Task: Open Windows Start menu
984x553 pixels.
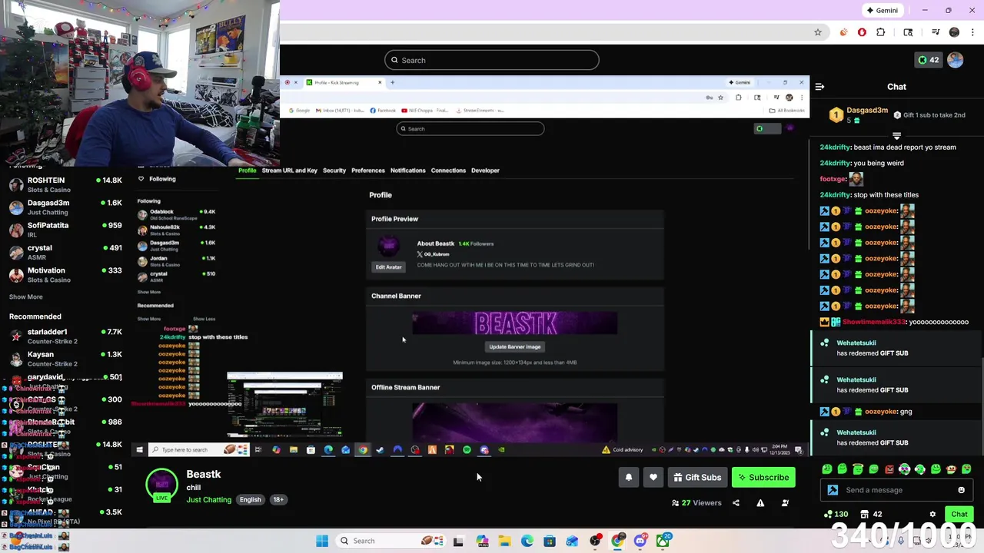Action: (x=322, y=541)
